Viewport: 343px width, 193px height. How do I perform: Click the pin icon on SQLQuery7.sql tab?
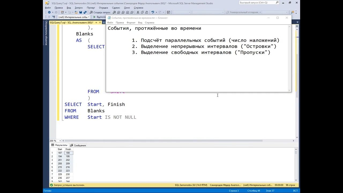96,23
